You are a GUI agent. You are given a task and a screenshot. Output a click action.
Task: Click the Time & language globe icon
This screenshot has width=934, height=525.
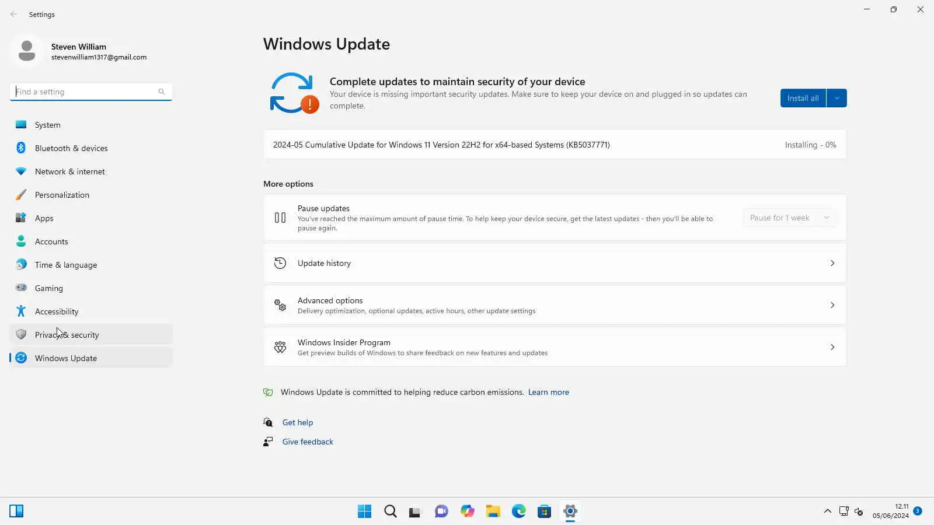(x=21, y=265)
